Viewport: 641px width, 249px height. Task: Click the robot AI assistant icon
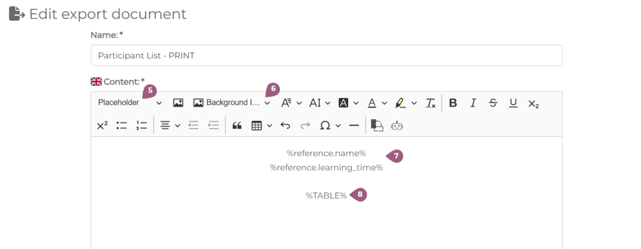pyautogui.click(x=397, y=125)
